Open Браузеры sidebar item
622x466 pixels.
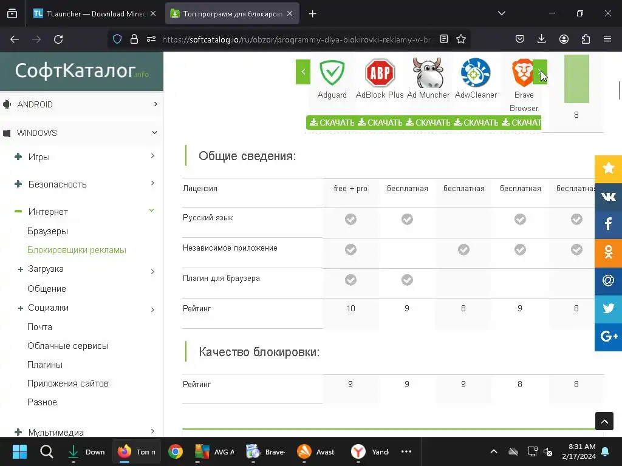(x=47, y=231)
